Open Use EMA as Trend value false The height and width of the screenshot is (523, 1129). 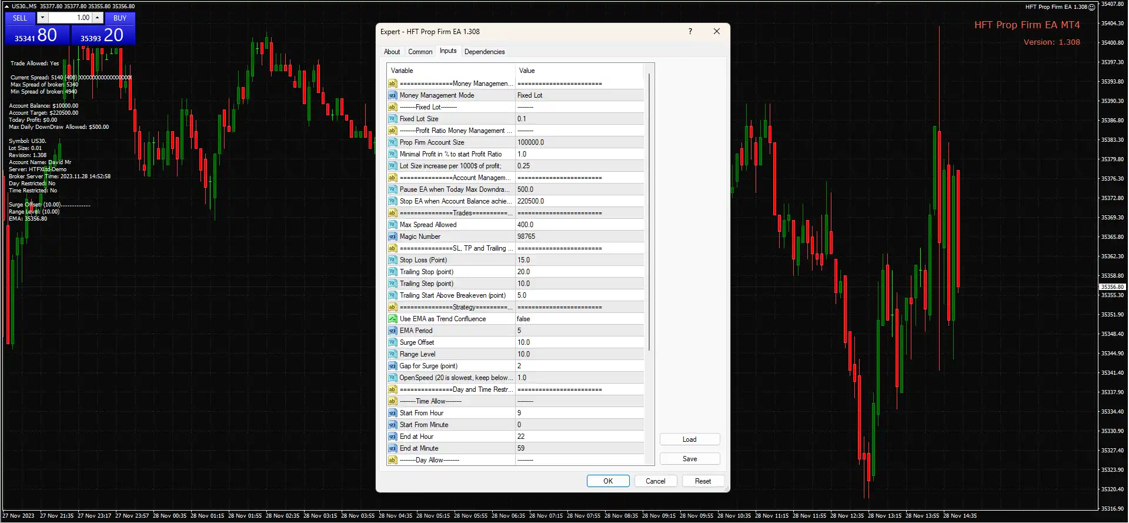pos(580,319)
